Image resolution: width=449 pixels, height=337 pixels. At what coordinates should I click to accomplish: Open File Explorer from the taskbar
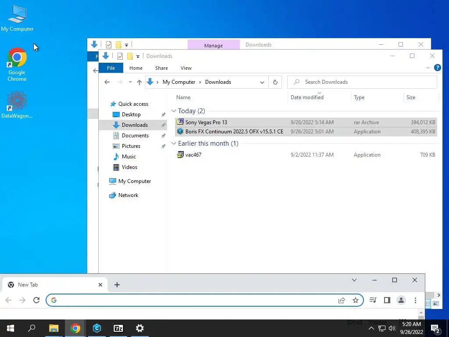[53, 328]
